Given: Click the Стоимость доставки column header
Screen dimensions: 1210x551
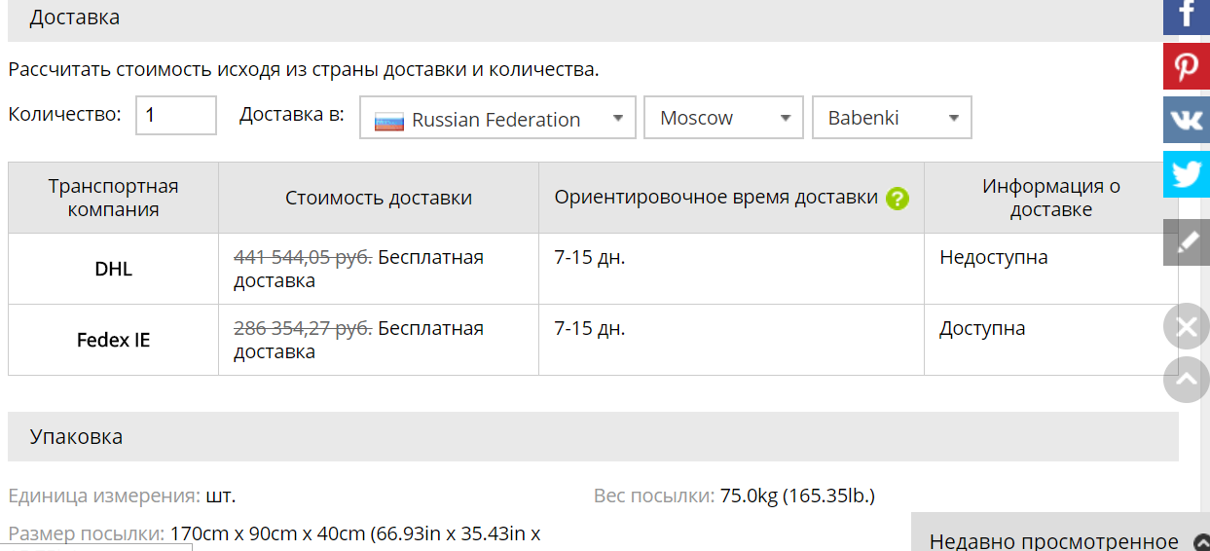Looking at the screenshot, I should point(379,198).
